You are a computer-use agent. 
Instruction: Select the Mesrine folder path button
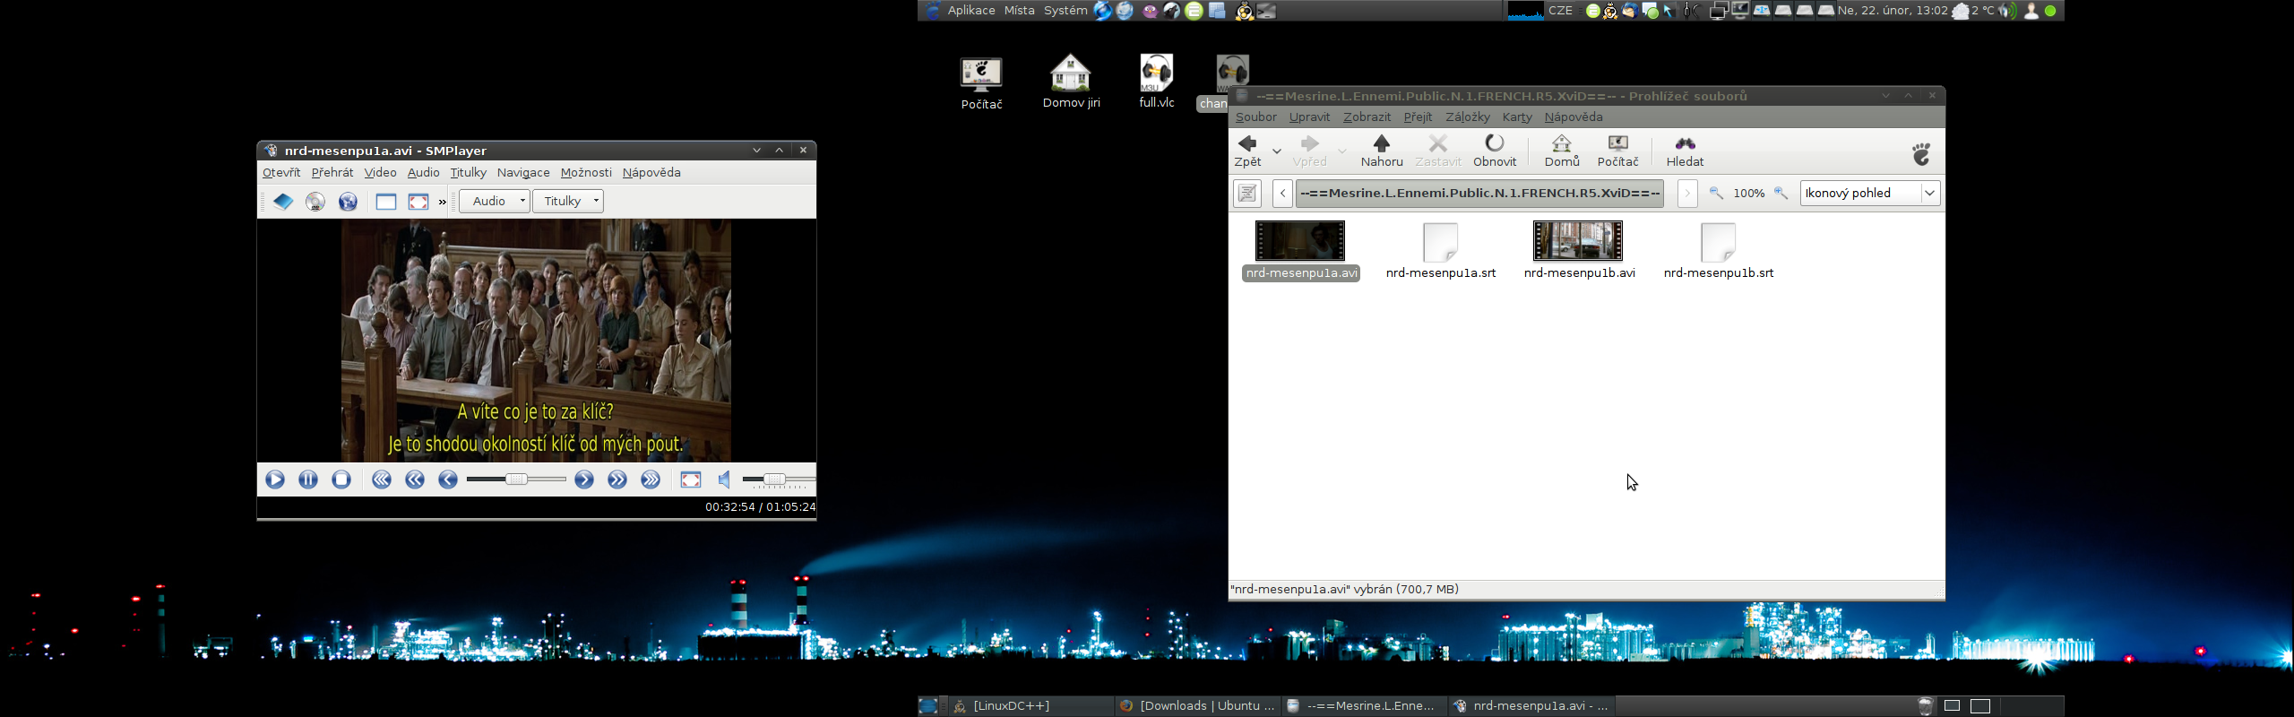(x=1479, y=194)
